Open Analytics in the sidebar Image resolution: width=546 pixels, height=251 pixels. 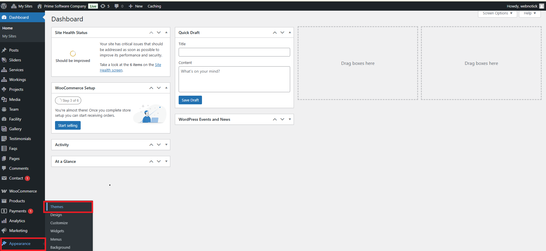(17, 221)
